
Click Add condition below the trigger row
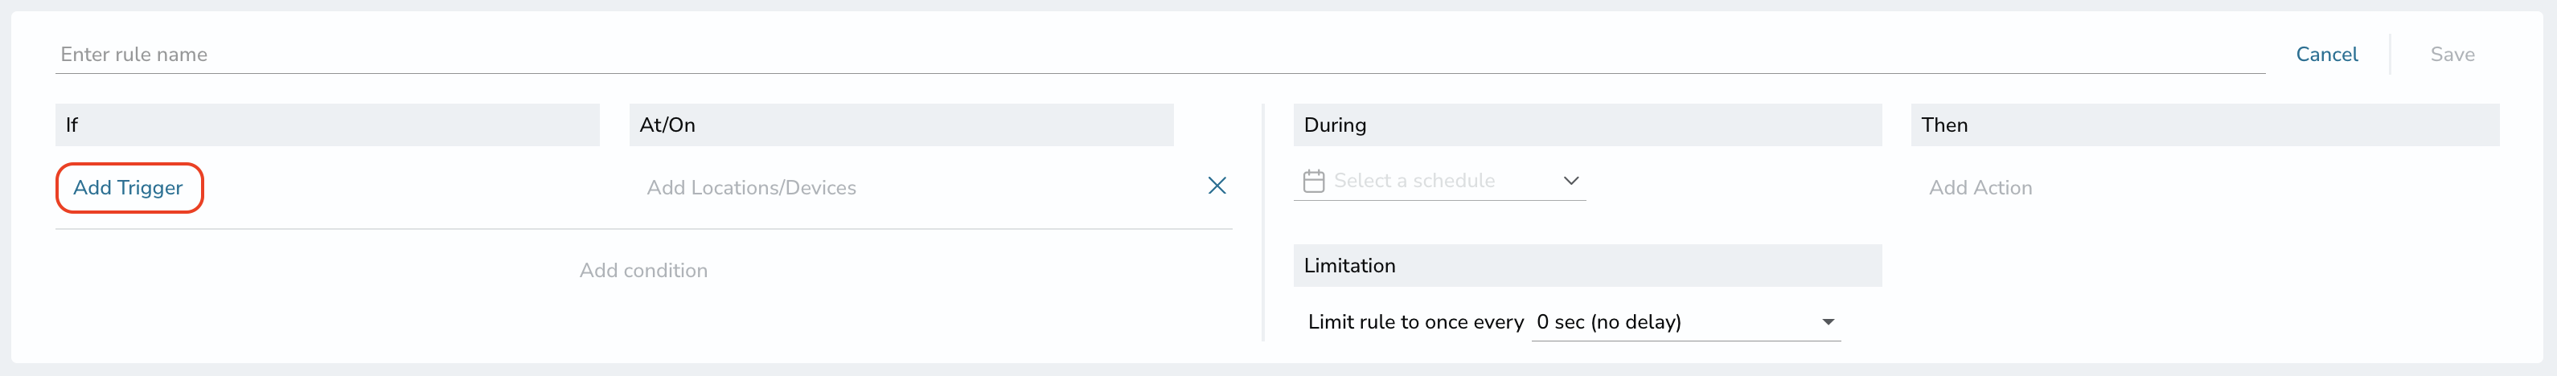(x=643, y=270)
